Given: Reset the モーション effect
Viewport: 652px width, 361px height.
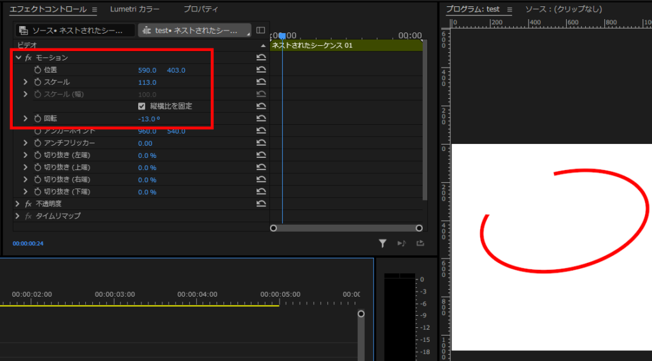Looking at the screenshot, I should (x=261, y=57).
